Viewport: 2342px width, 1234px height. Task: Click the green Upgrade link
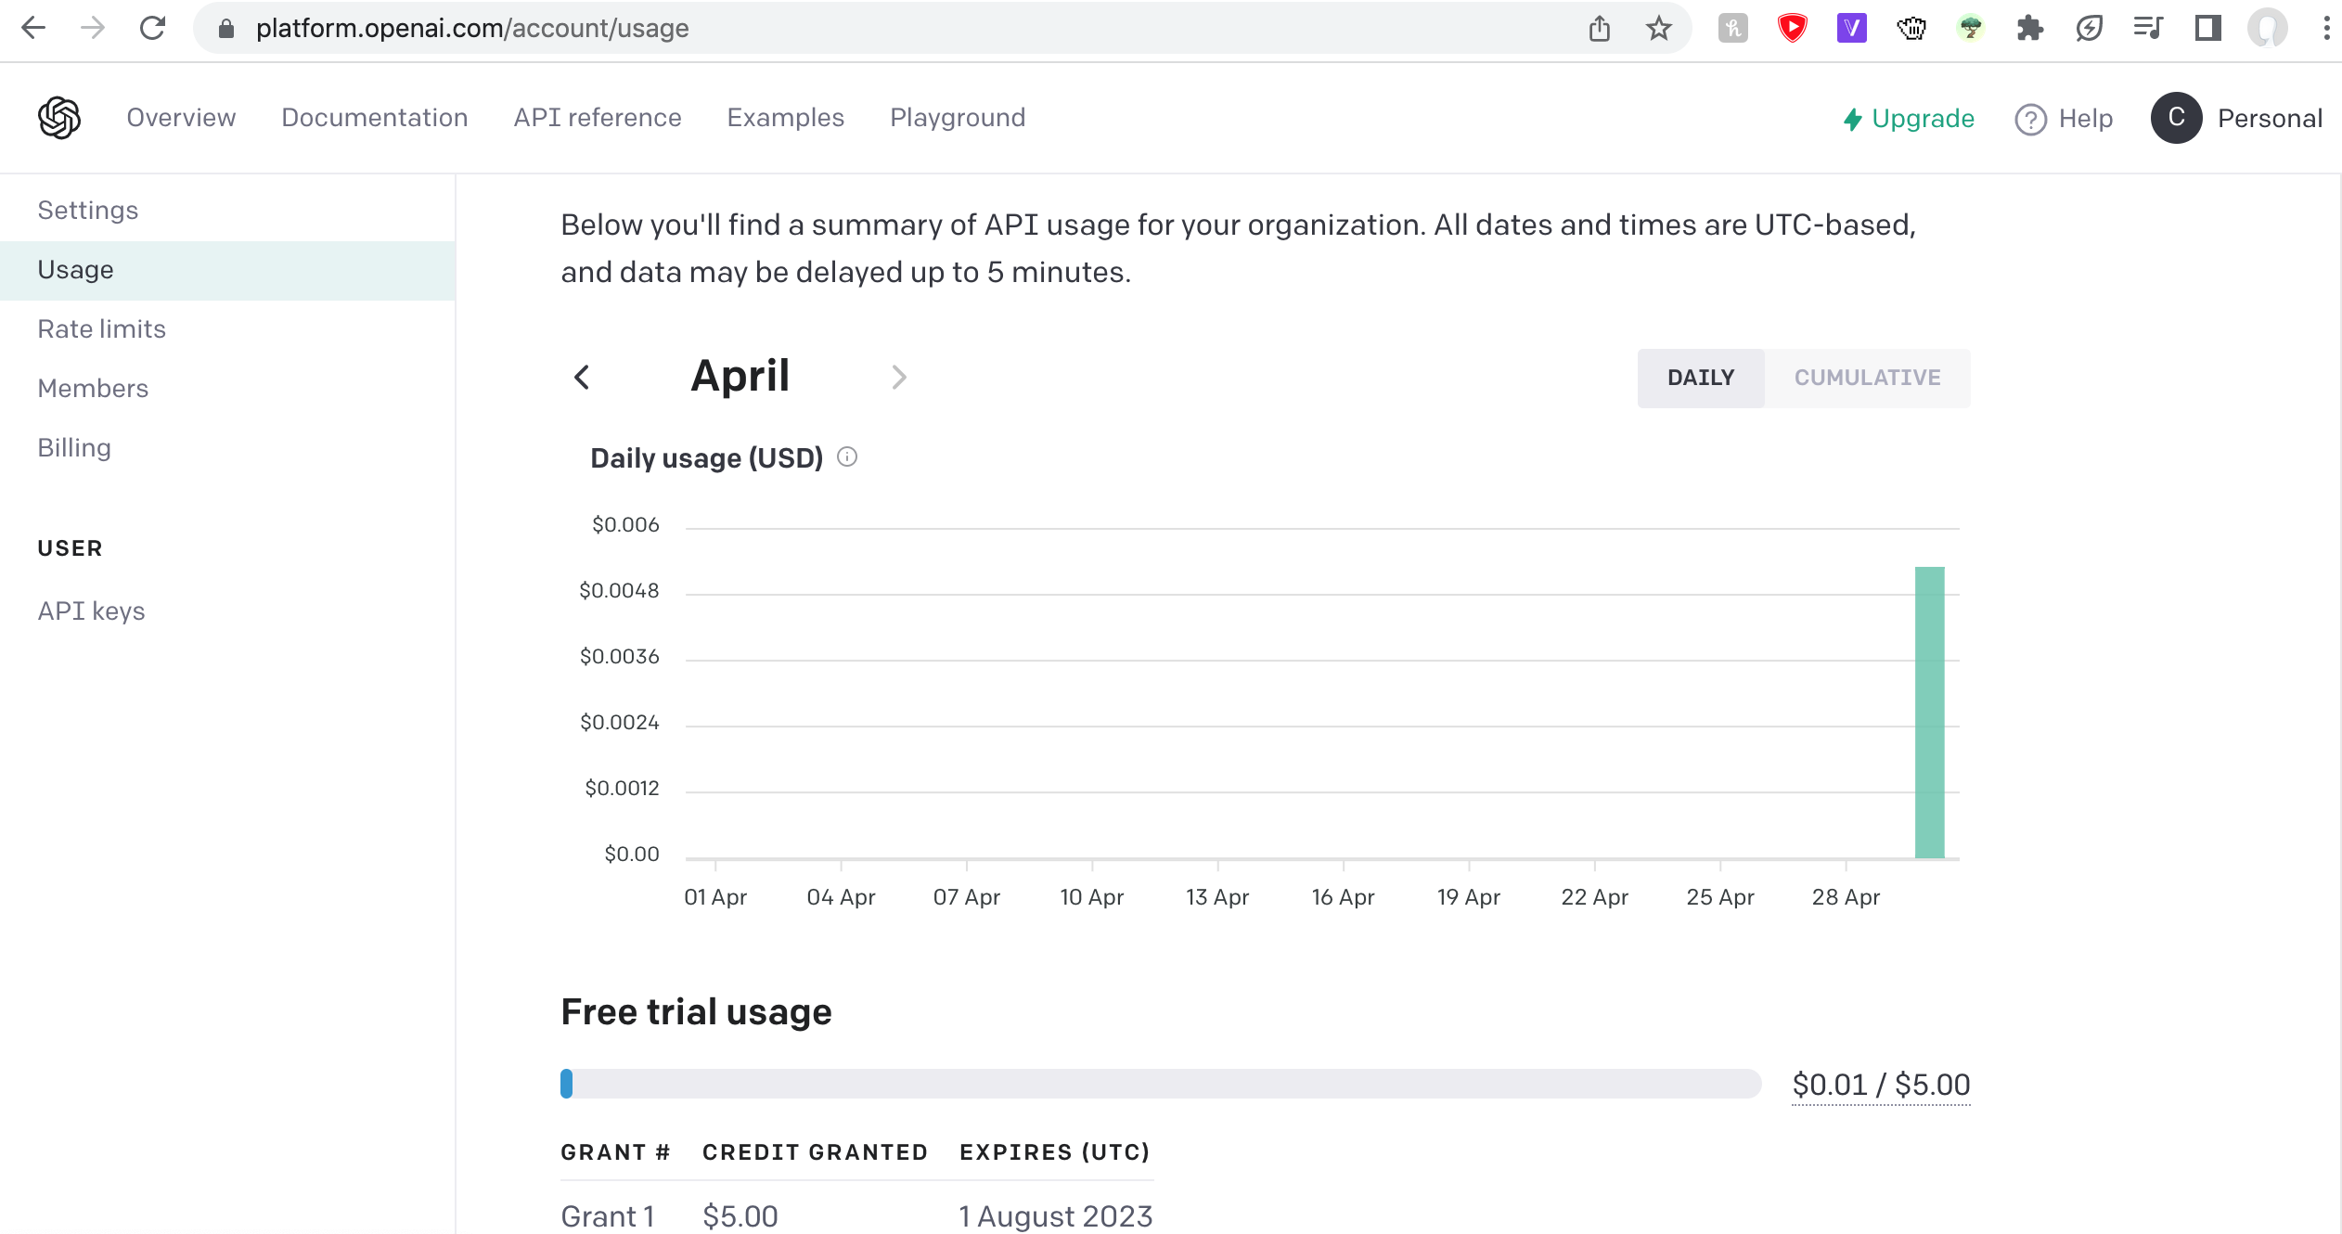(x=1909, y=119)
